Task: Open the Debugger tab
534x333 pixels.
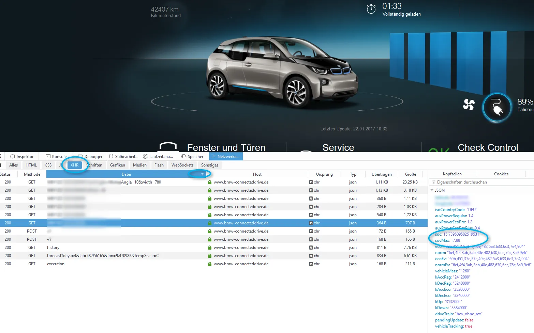Action: coord(90,157)
